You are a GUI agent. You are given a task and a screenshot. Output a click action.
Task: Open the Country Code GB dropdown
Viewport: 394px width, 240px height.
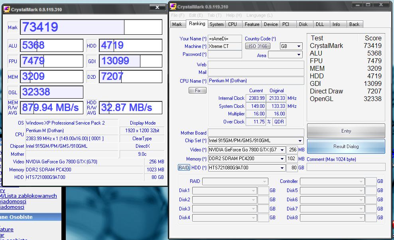[x=291, y=46]
